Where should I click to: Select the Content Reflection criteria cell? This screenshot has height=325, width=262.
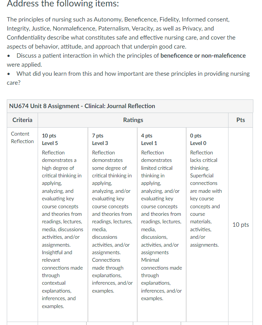point(22,137)
